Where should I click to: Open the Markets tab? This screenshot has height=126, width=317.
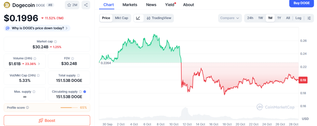[130, 5]
